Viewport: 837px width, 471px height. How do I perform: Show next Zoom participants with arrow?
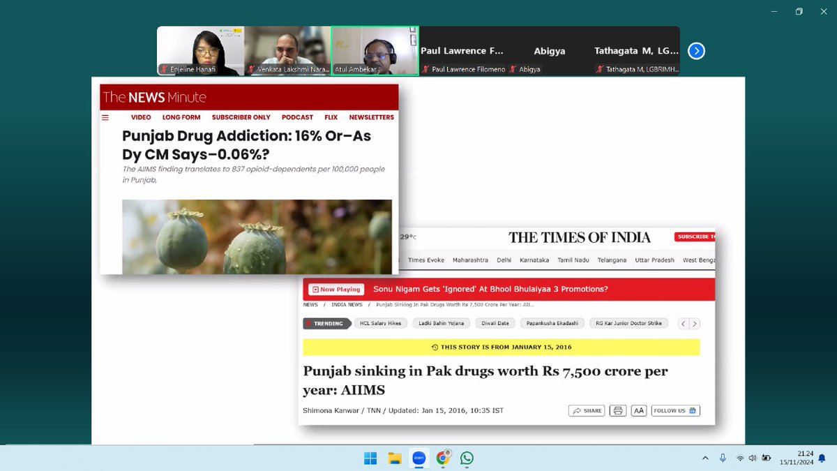(696, 51)
